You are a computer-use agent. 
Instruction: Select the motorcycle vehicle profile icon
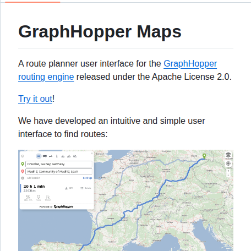click(x=51, y=156)
